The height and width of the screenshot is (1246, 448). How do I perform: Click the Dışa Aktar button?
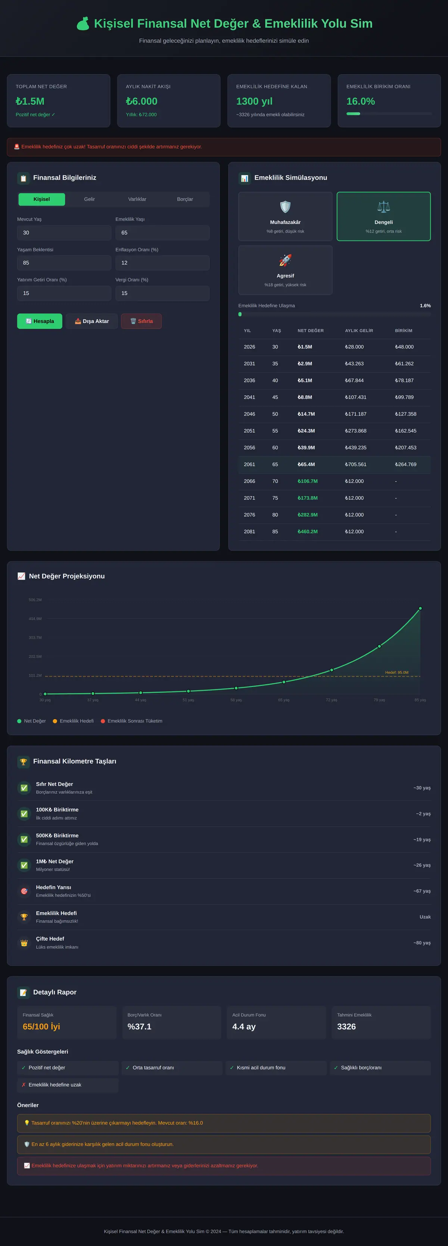pyautogui.click(x=92, y=321)
